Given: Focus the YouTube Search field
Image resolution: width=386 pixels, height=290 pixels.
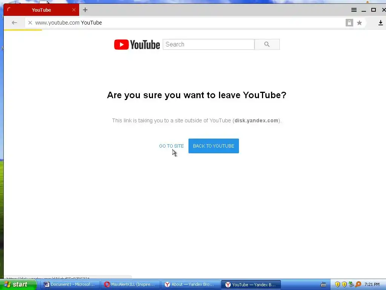Looking at the screenshot, I should 208,45.
